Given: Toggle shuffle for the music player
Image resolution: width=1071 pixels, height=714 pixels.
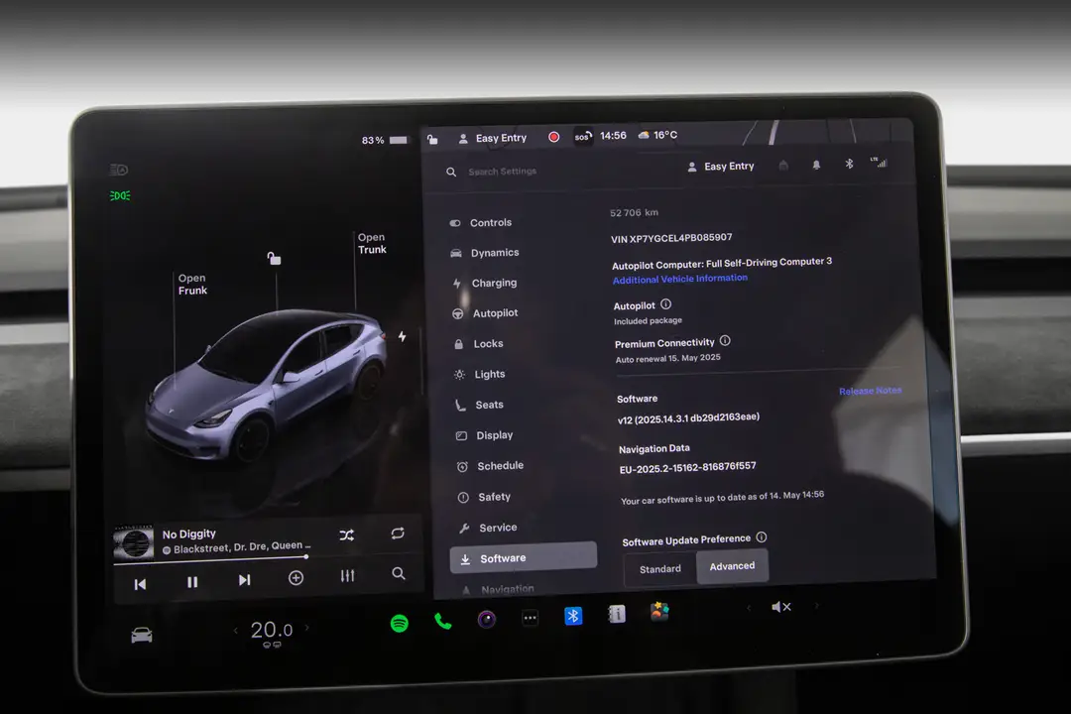Looking at the screenshot, I should coord(347,535).
